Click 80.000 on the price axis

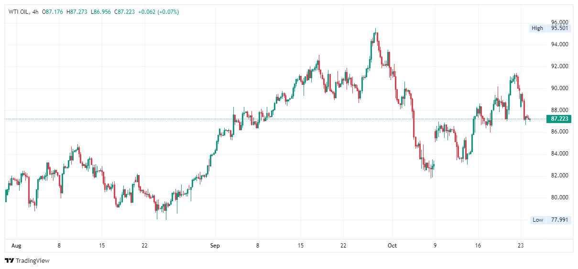[559, 197]
